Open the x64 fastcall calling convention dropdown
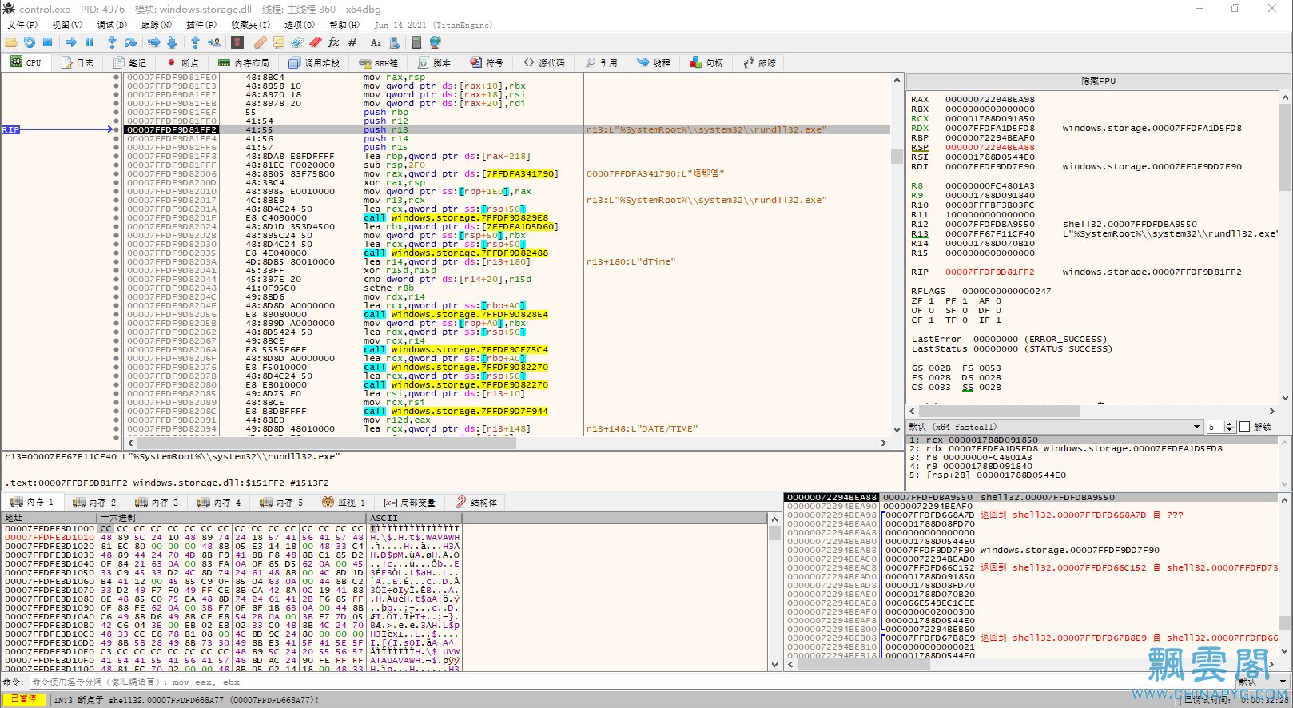 (1055, 427)
